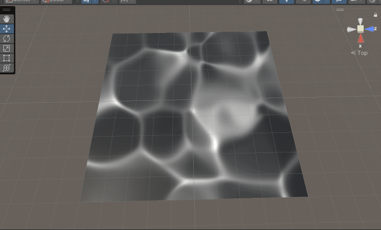Viewport: 381px width, 230px height.
Task: Click the gray left cone on orientation gizmo
Action: (351, 29)
